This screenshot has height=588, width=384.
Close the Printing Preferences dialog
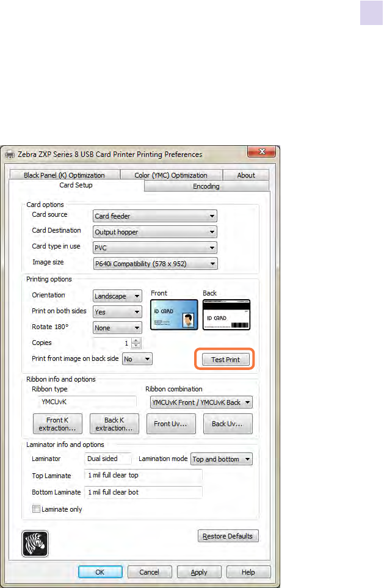point(261,151)
